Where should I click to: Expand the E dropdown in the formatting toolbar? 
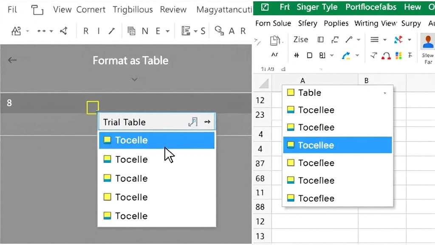[167, 31]
